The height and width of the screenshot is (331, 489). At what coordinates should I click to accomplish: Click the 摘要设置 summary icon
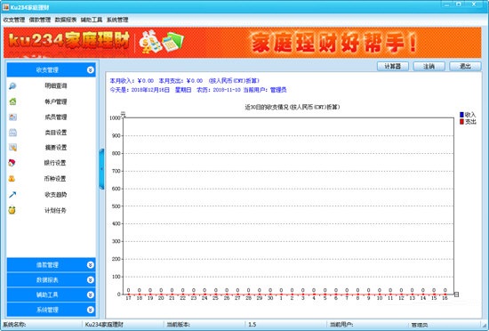pyautogui.click(x=12, y=147)
